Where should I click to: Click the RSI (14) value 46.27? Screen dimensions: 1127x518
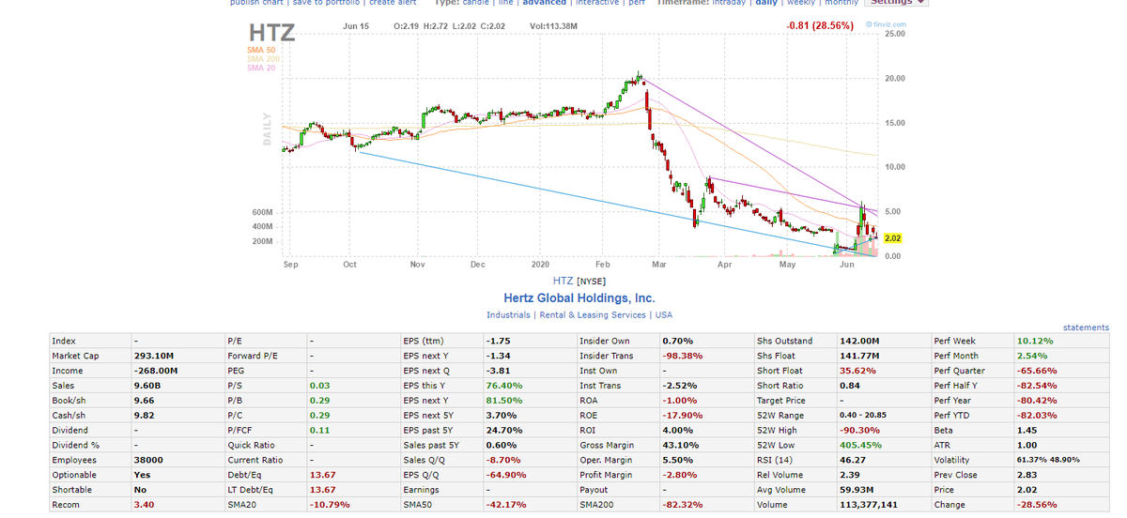(852, 460)
